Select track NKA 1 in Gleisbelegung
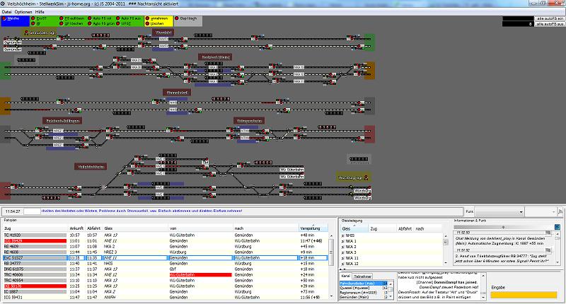Screen dimensions: 566x304 (x=392, y=241)
